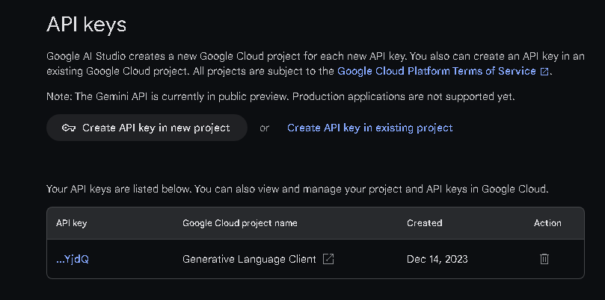Click the Google AI Studio description paragraph
Image resolution: width=605 pixels, height=300 pixels.
pos(316,64)
